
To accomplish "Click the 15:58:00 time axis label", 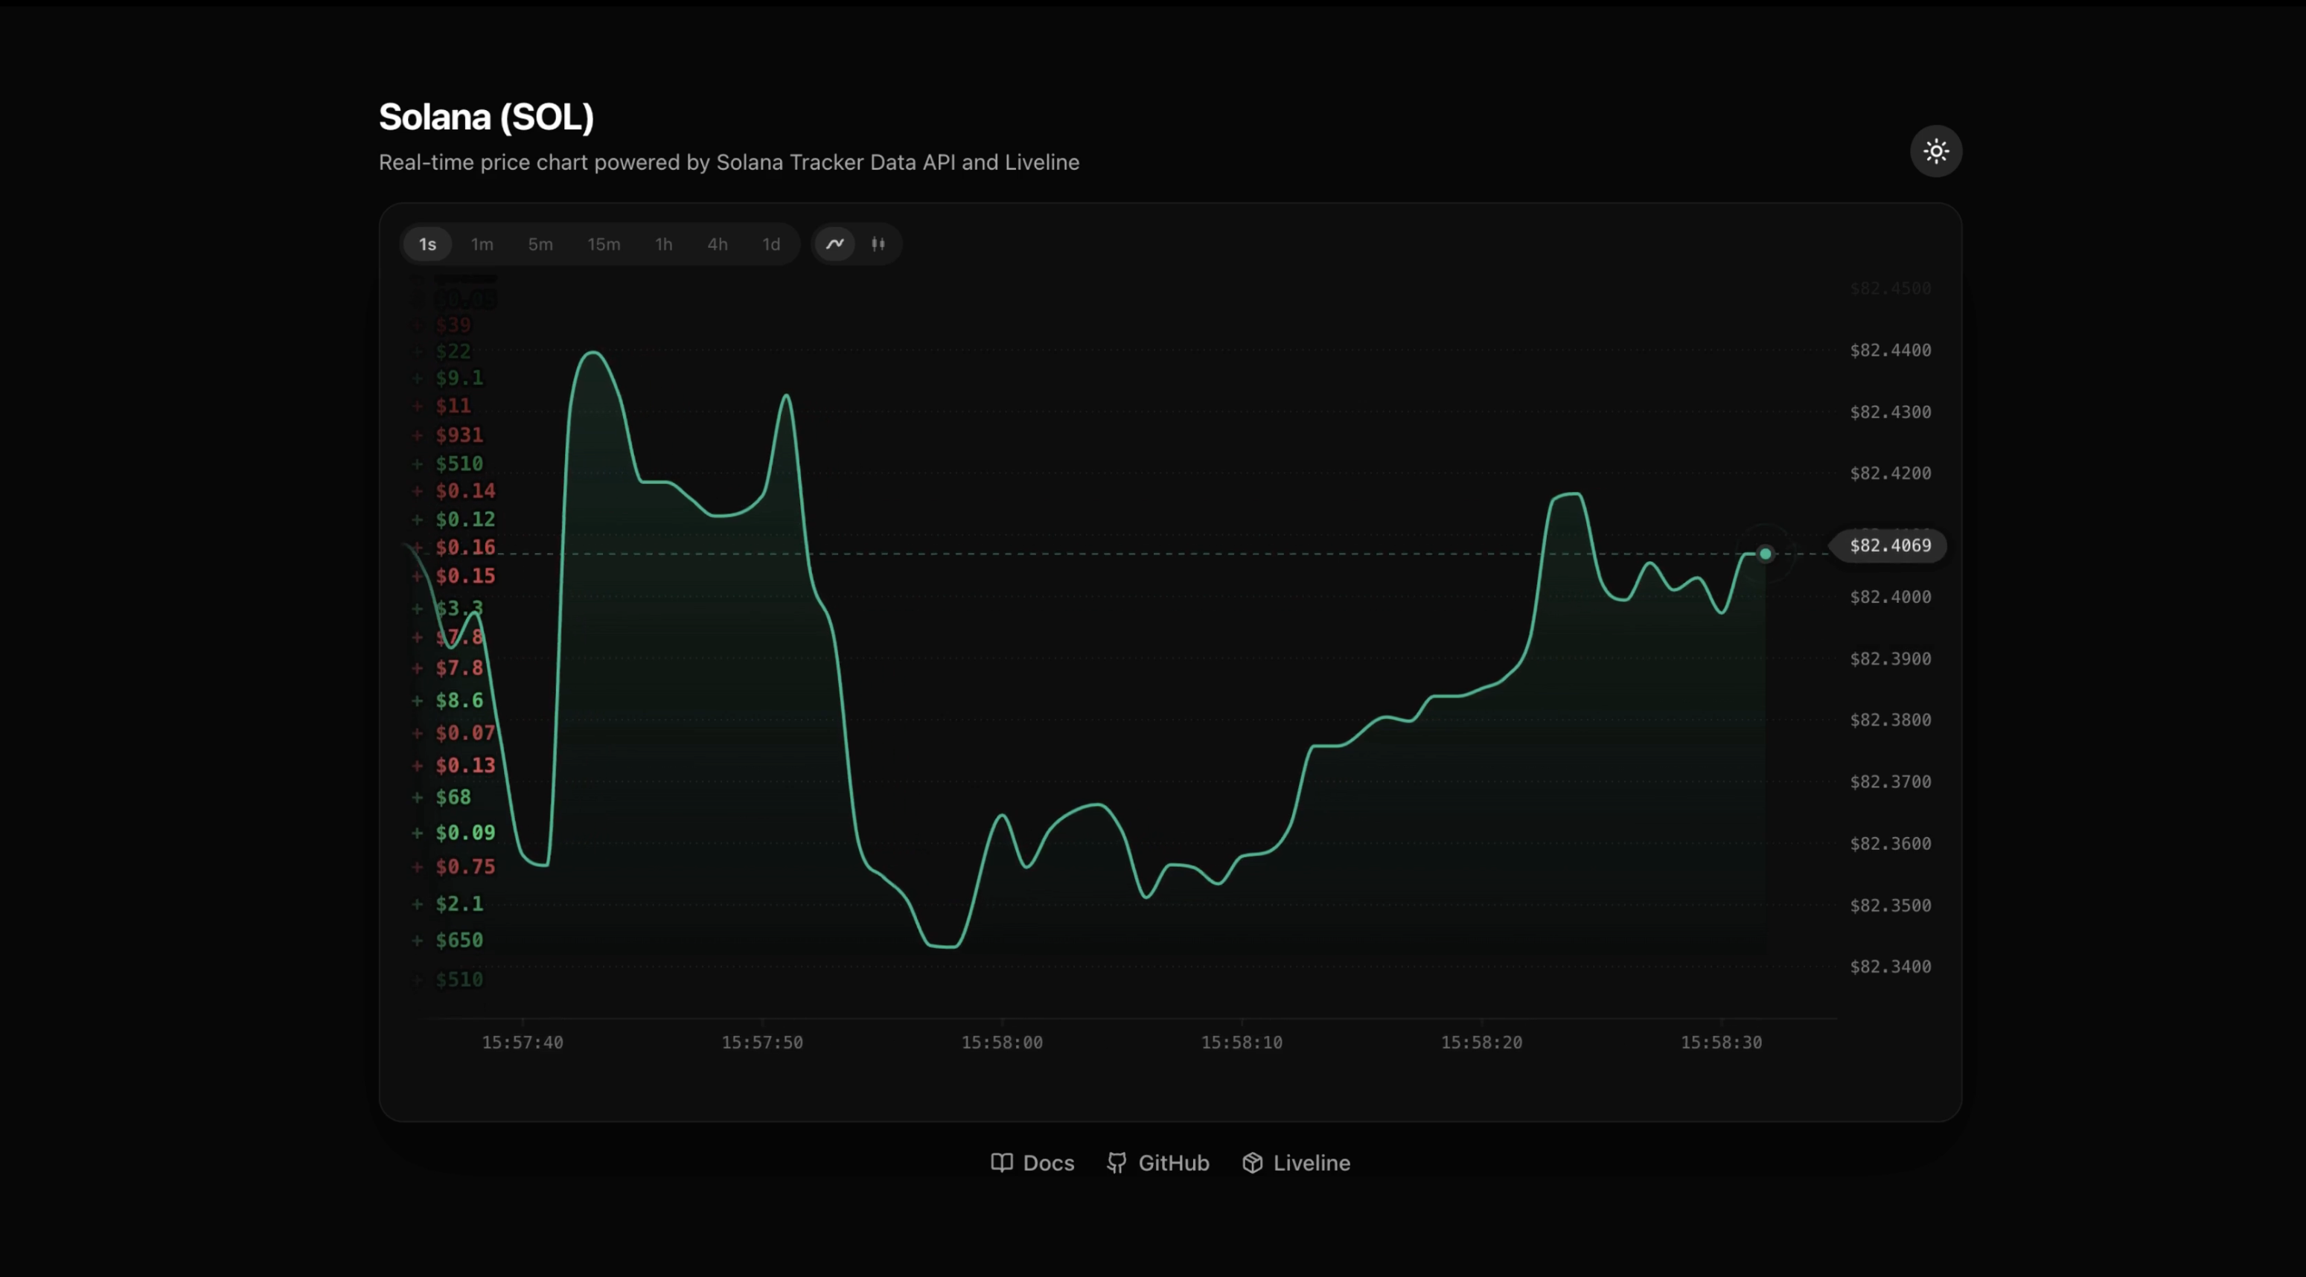I will tap(1002, 1042).
